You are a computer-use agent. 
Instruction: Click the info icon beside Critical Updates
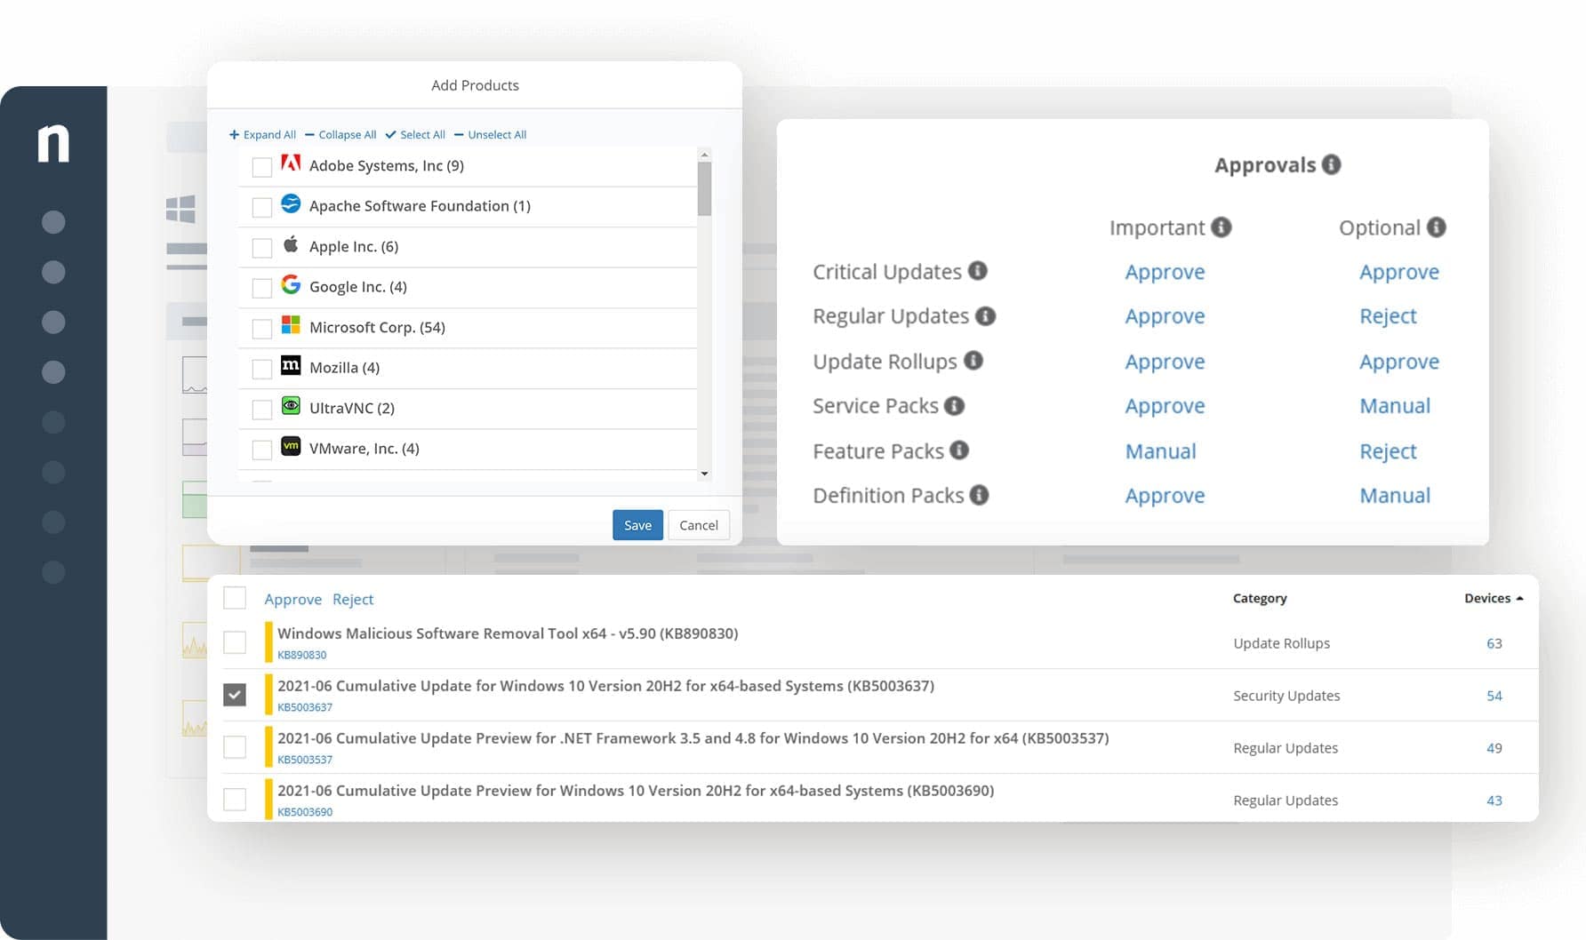coord(977,271)
